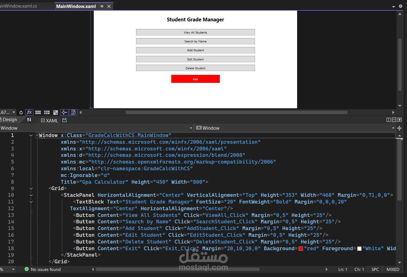The height and width of the screenshot is (277, 407).
Task: Click the red Background color swatch on line 18
Action: coord(301,248)
